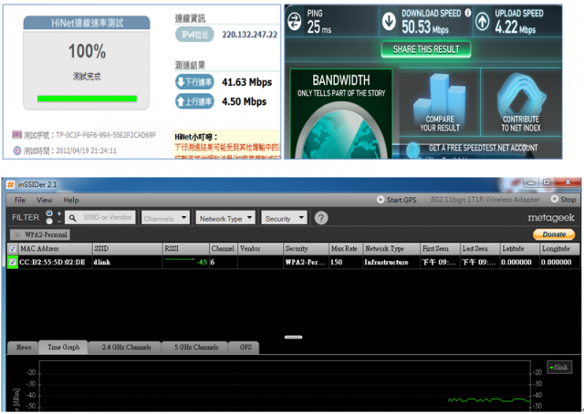This screenshot has width=584, height=414.
Task: Click the Share This Result button
Action: tap(426, 49)
